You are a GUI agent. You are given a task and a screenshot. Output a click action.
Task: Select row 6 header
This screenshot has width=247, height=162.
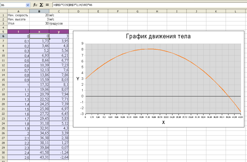(4, 36)
